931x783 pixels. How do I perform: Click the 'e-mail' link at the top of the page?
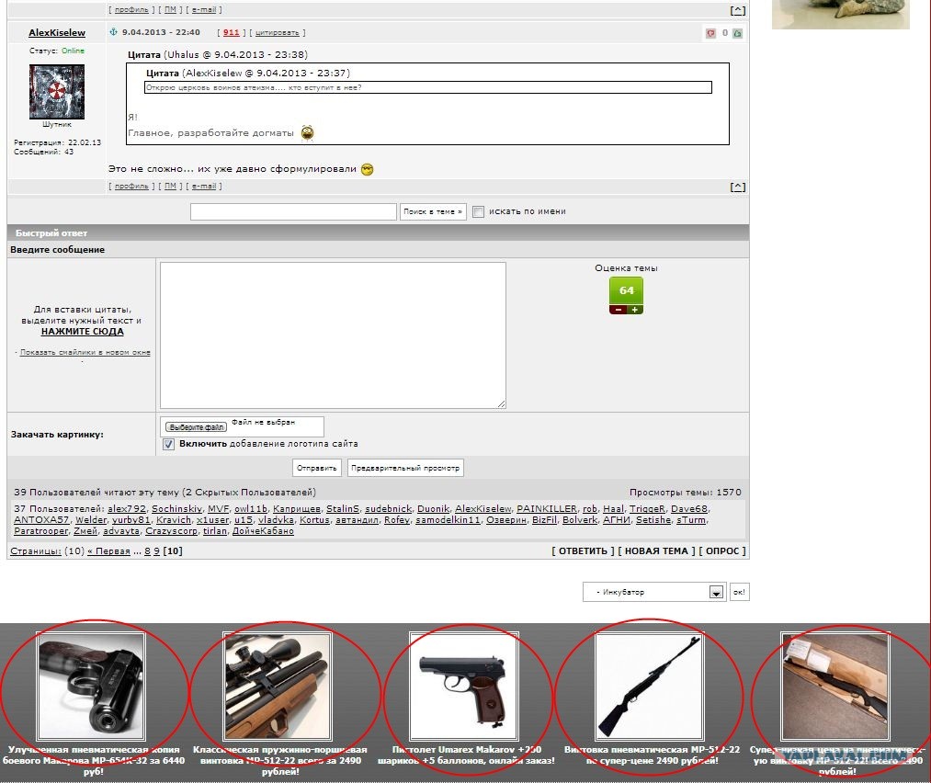click(x=204, y=9)
